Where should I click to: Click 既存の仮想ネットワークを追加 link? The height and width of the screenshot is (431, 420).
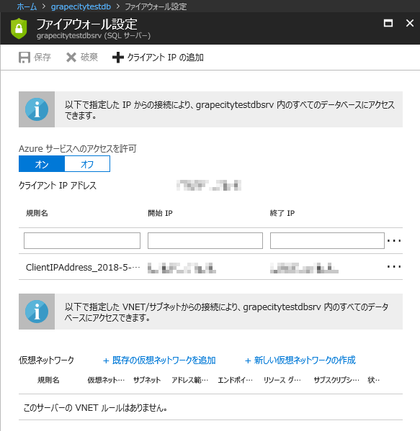tap(159, 360)
